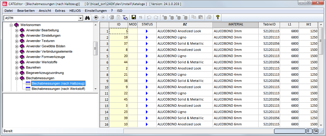Open the ASTM search combo box dropdown
Viewport: 326px width, 136px height.
pos(80,18)
